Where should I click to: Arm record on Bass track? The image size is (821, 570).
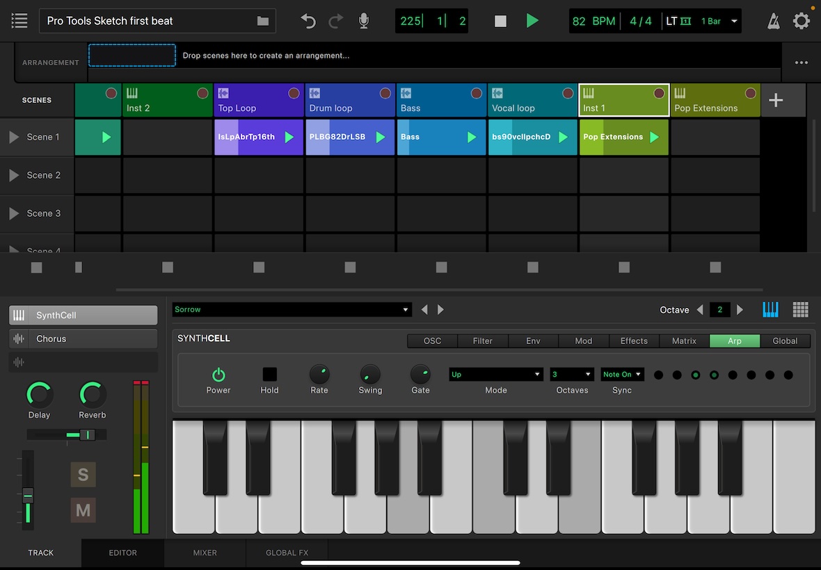(x=477, y=93)
